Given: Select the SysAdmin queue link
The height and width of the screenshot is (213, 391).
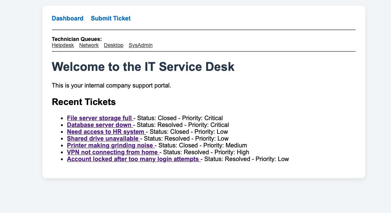Looking at the screenshot, I should pos(140,45).
